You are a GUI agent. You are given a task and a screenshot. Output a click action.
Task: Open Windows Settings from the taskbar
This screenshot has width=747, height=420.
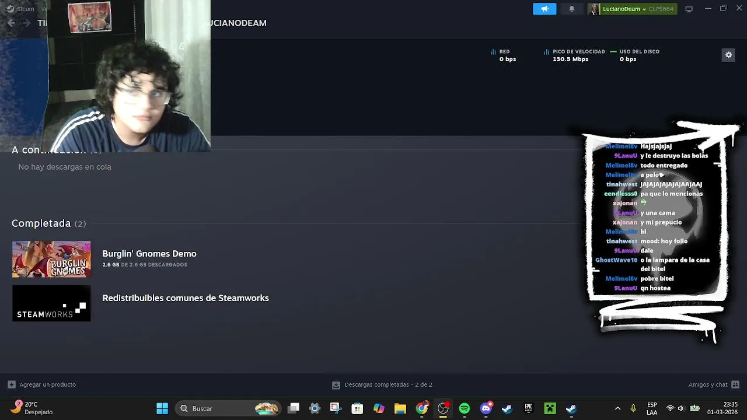pyautogui.click(x=315, y=408)
